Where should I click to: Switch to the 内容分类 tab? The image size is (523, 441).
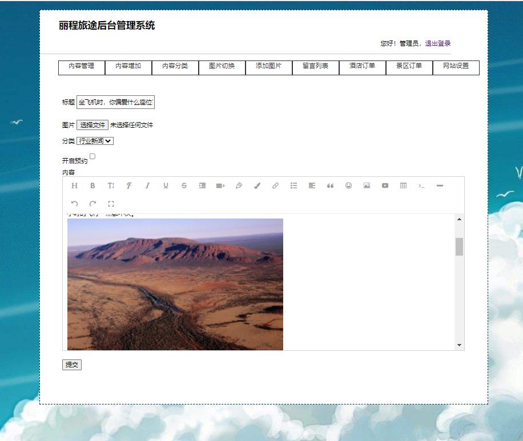175,68
